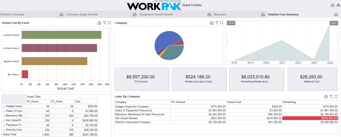Clear filter on Actual Cost By Event chart
341x137 pixels.
[104, 23]
